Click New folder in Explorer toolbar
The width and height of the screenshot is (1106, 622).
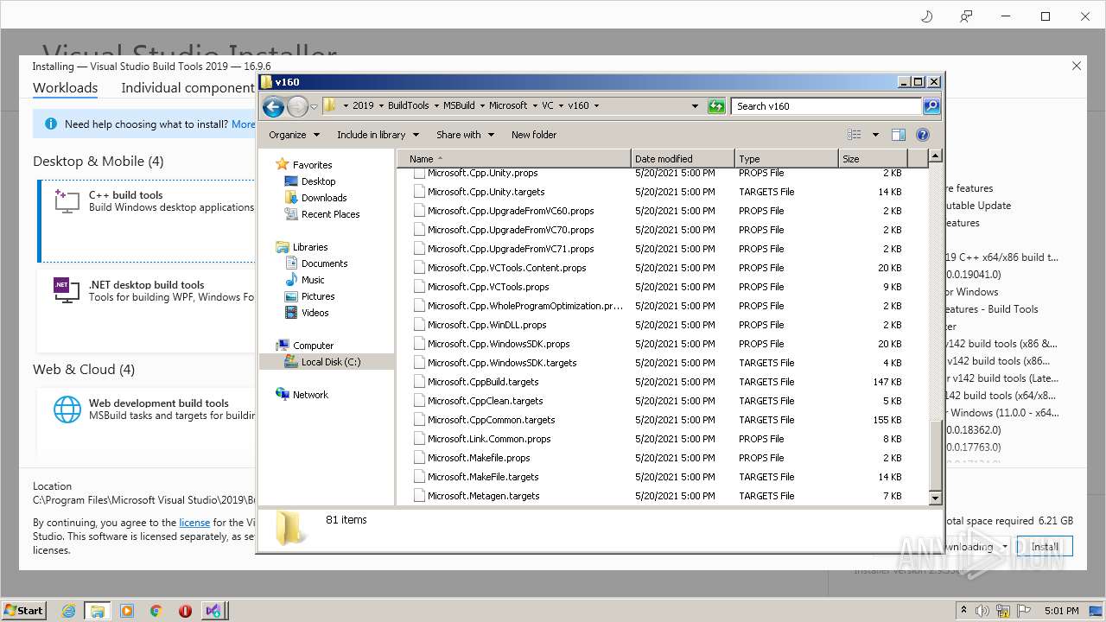pyautogui.click(x=534, y=135)
